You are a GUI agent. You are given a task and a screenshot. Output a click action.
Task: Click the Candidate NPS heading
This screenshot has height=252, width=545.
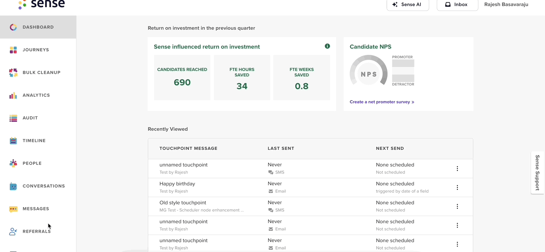[371, 47]
